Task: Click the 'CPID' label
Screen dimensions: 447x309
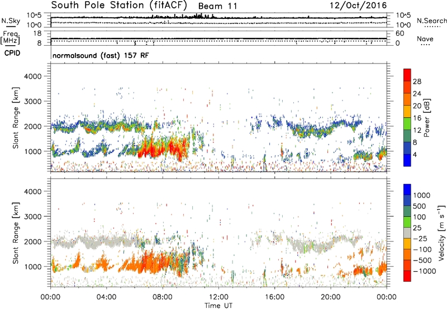Action: [x=12, y=53]
